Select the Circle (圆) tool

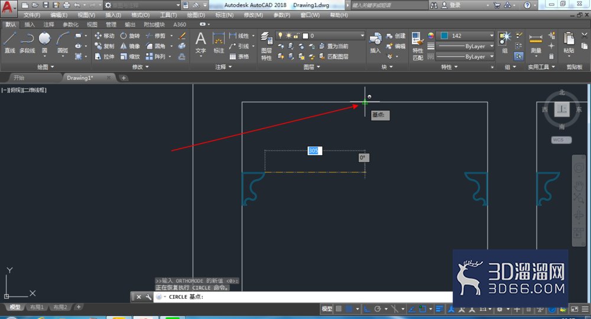click(x=44, y=42)
